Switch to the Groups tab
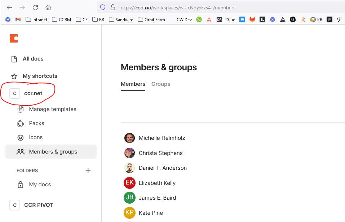This screenshot has width=345, height=222. 161,84
